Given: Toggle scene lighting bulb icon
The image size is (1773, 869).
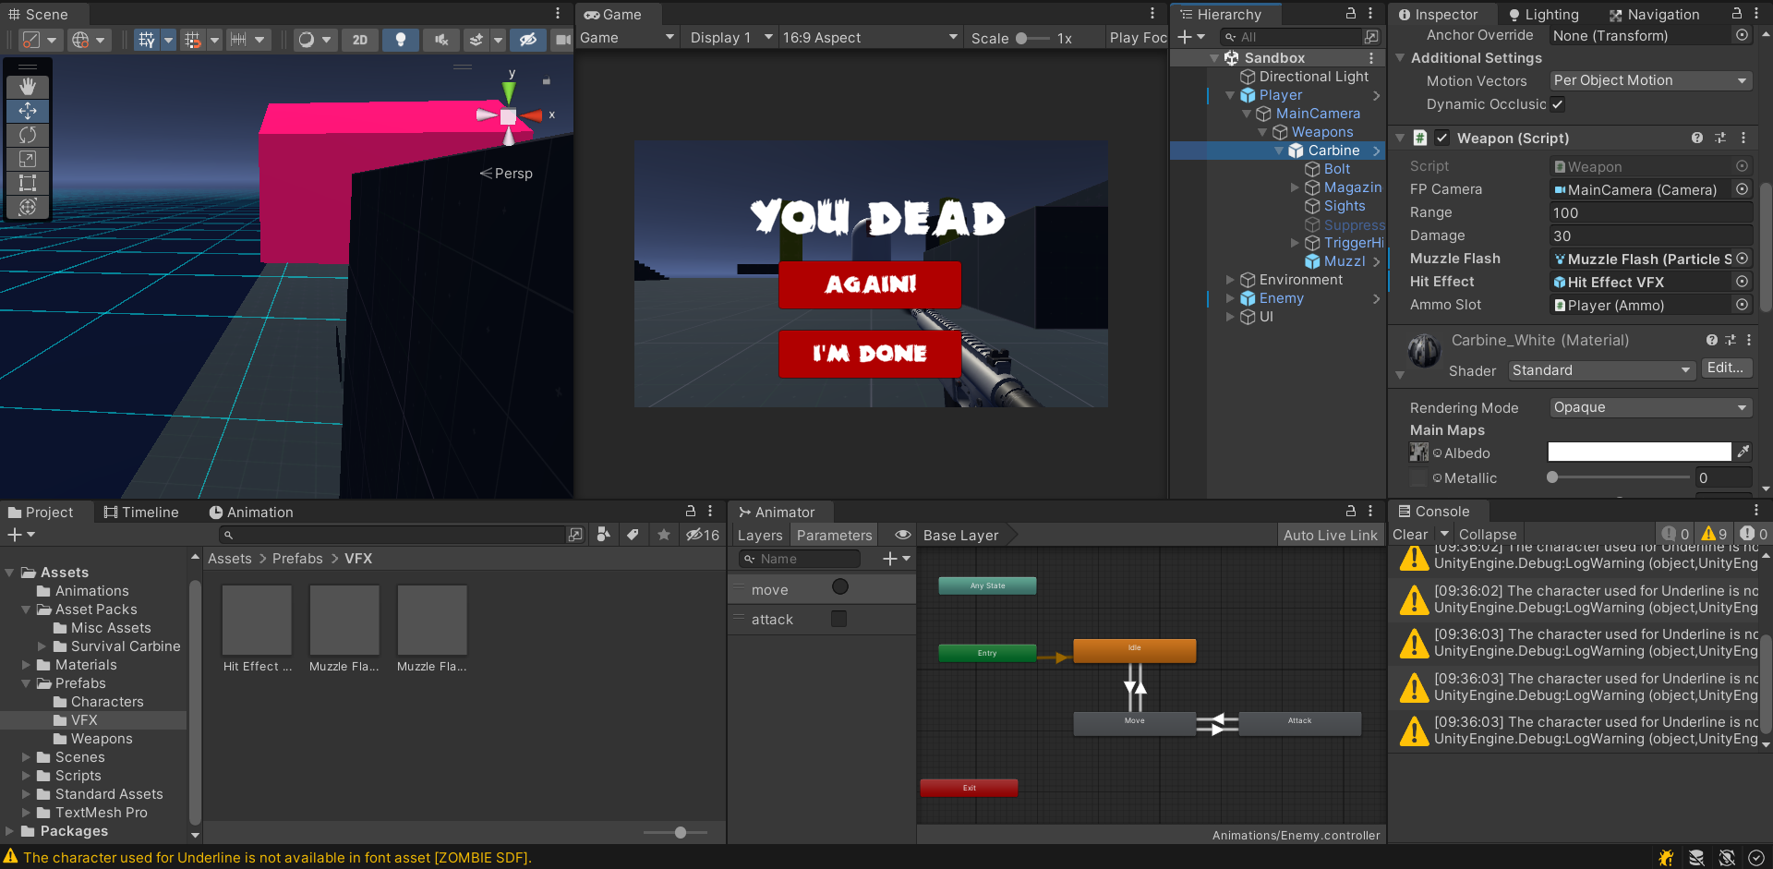Looking at the screenshot, I should pyautogui.click(x=401, y=40).
